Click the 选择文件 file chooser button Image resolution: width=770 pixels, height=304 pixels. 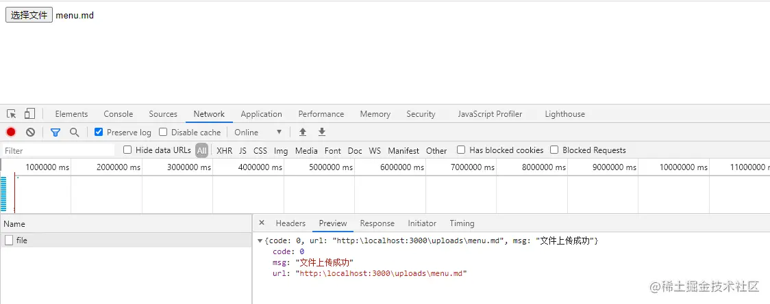[x=29, y=15]
